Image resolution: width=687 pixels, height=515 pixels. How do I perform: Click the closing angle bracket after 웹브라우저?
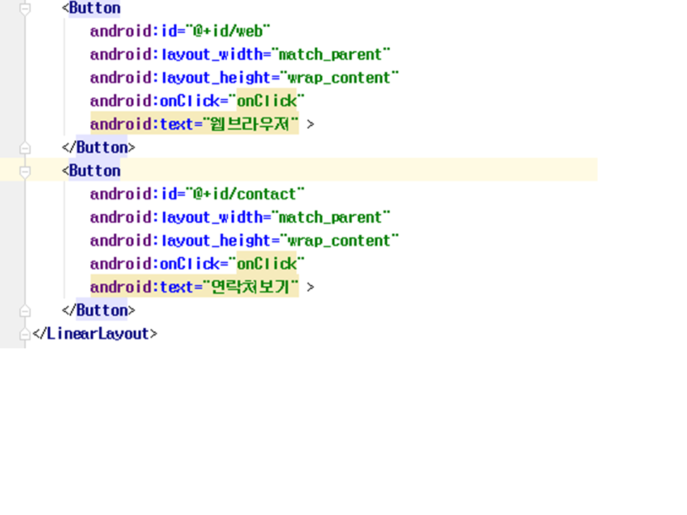coord(310,124)
